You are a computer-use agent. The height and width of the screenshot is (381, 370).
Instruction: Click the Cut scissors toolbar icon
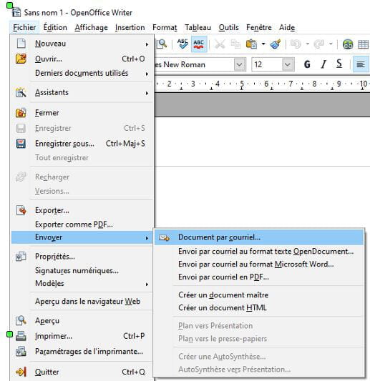(220, 44)
